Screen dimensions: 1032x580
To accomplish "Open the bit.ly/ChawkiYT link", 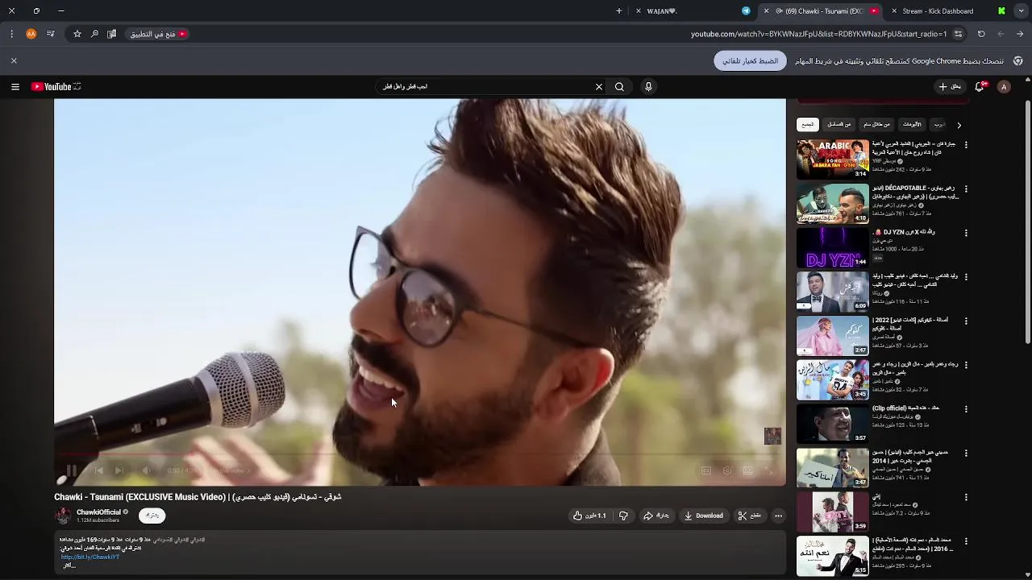I will [x=89, y=557].
